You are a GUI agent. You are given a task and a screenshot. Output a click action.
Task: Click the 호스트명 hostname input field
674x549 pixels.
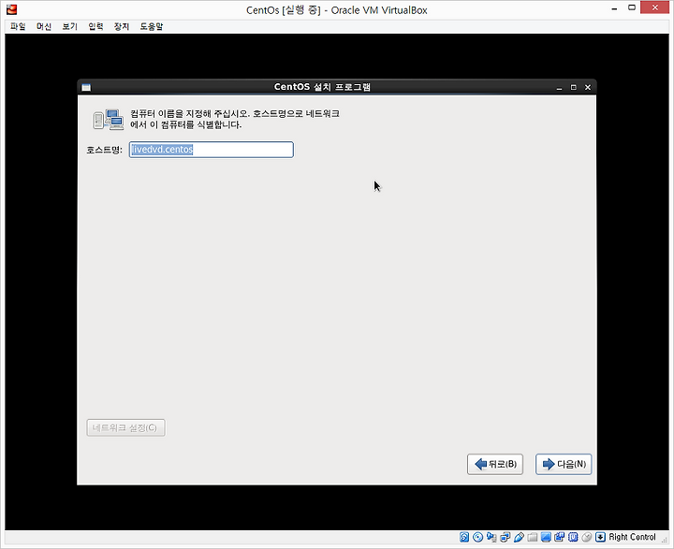(x=211, y=150)
